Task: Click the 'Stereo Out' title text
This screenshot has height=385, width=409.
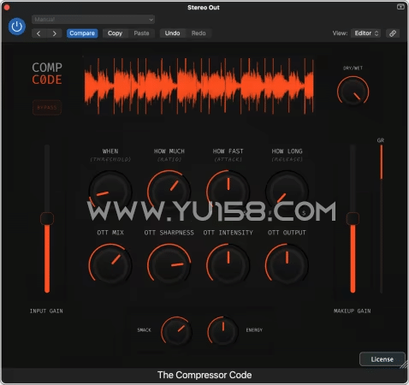Action: pos(204,8)
